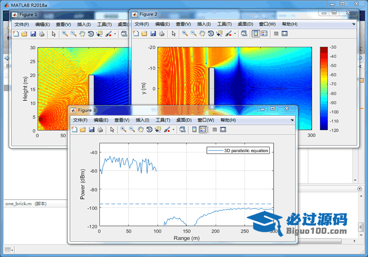Open 桌面(D) menu in Figure 2
This screenshot has width=368, height=257.
246,24
